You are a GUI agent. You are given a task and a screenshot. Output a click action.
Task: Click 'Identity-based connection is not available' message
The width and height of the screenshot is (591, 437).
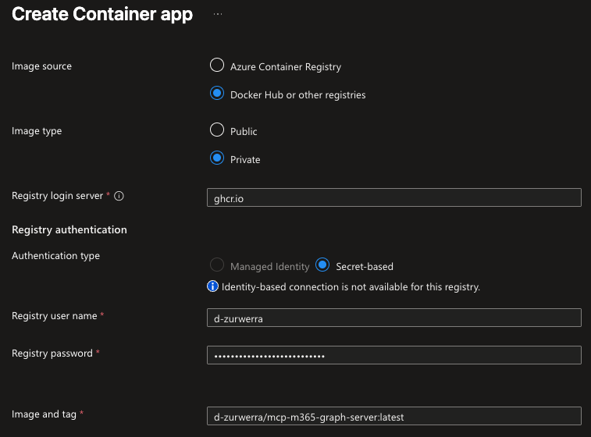(x=351, y=287)
